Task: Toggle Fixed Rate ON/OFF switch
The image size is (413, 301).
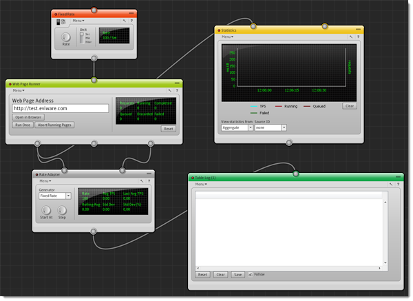Action: coord(59,22)
